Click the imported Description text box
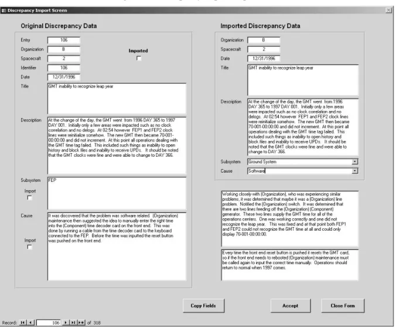Screen dimensions: 396x331 [303, 127]
